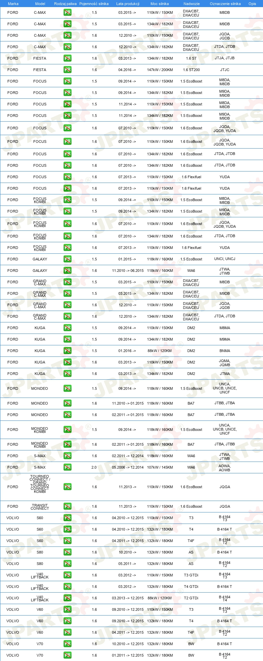Click the Oznaczenie silnika column header
The width and height of the screenshot is (263, 661).
click(225, 4)
